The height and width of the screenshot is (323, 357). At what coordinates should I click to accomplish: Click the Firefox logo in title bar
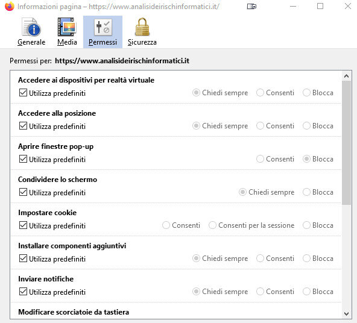9,7
